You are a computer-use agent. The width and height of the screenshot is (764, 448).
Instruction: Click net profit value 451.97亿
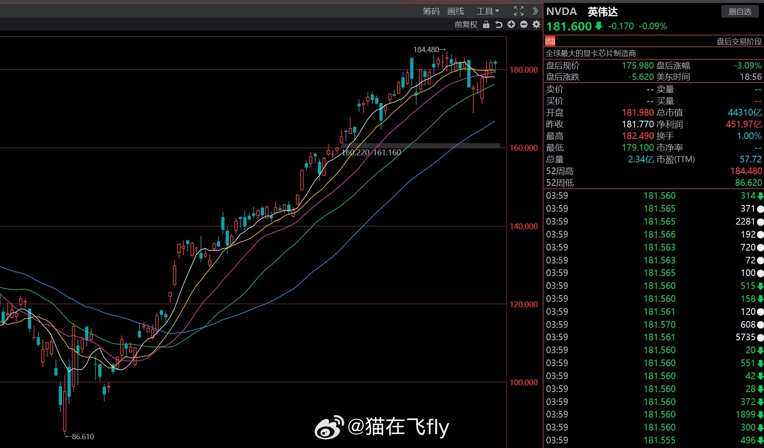tap(744, 124)
